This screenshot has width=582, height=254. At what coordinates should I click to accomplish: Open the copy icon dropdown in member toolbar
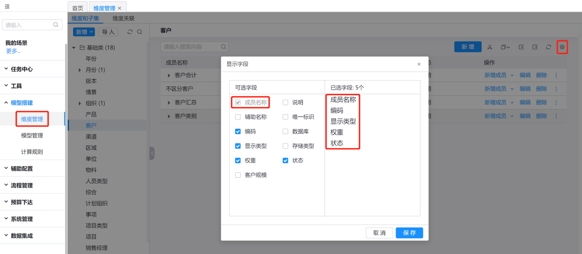(x=506, y=47)
